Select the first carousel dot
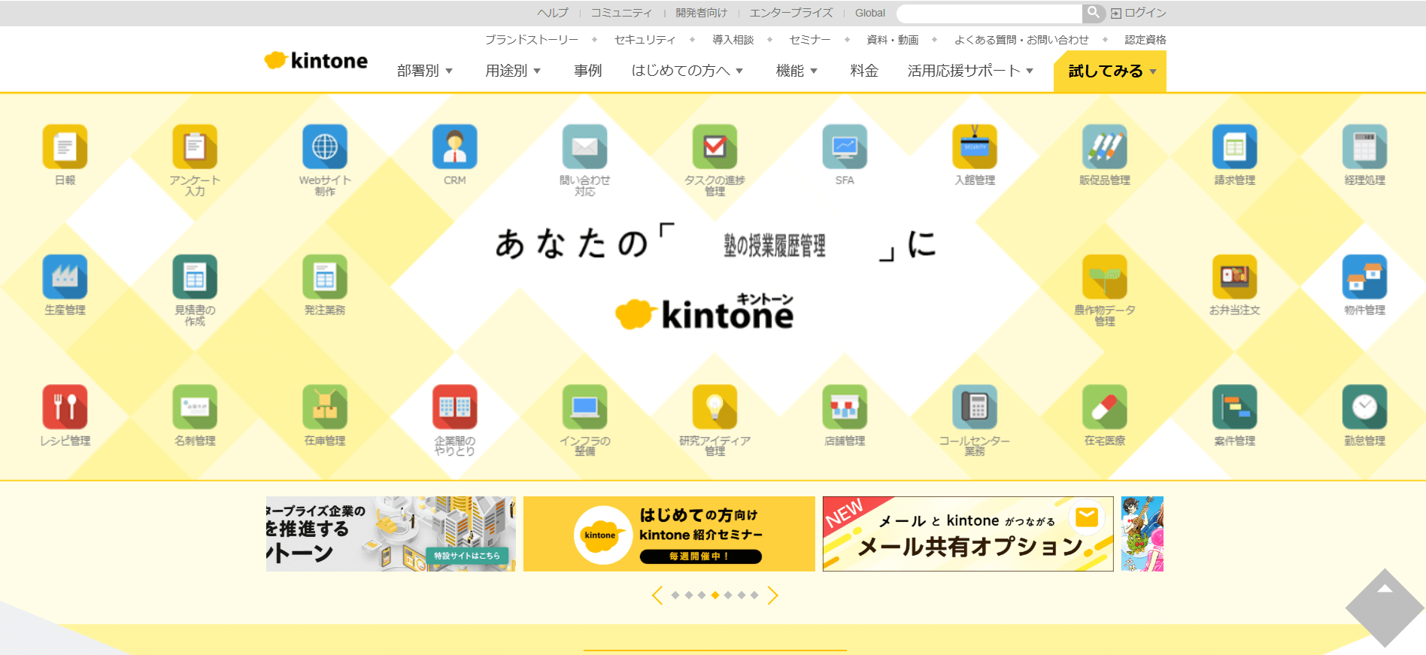The height and width of the screenshot is (655, 1426). click(x=675, y=596)
